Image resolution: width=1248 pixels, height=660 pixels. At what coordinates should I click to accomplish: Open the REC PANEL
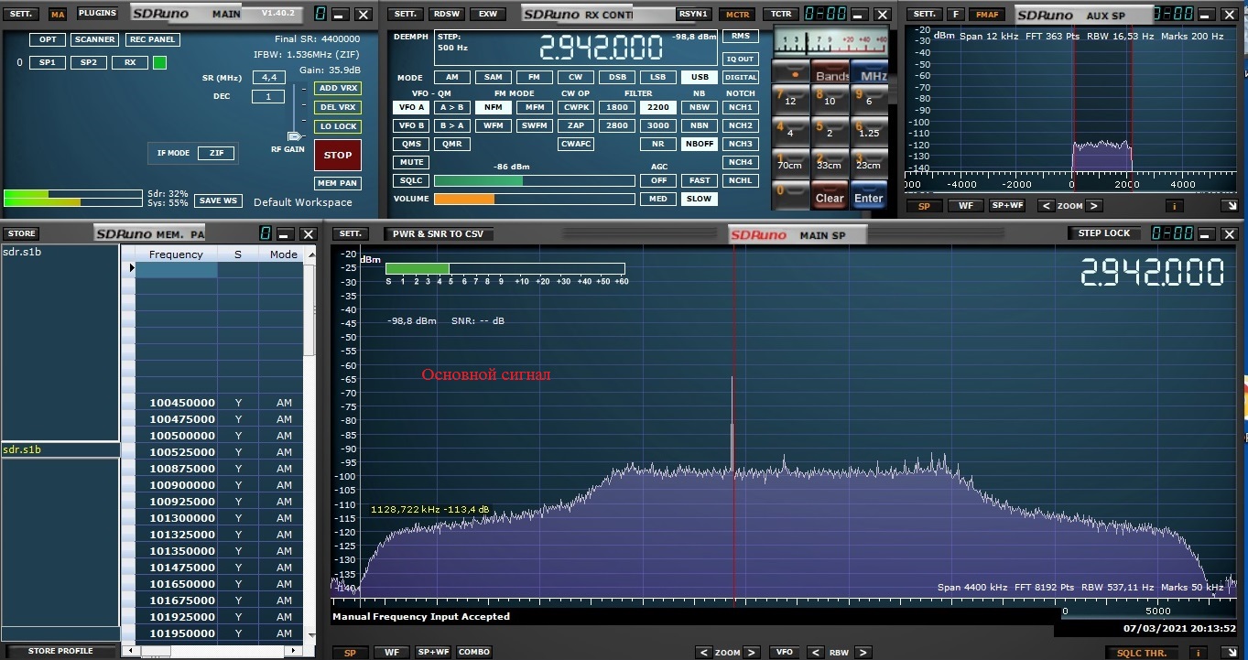(x=152, y=39)
